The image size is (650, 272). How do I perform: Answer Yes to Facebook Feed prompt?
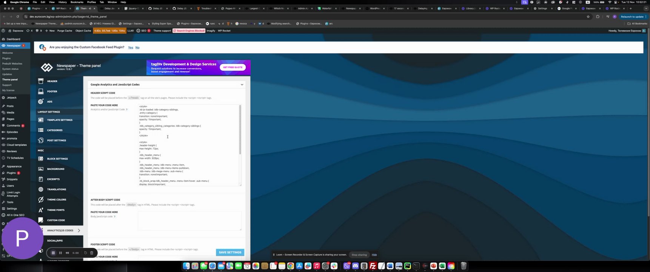tap(131, 48)
